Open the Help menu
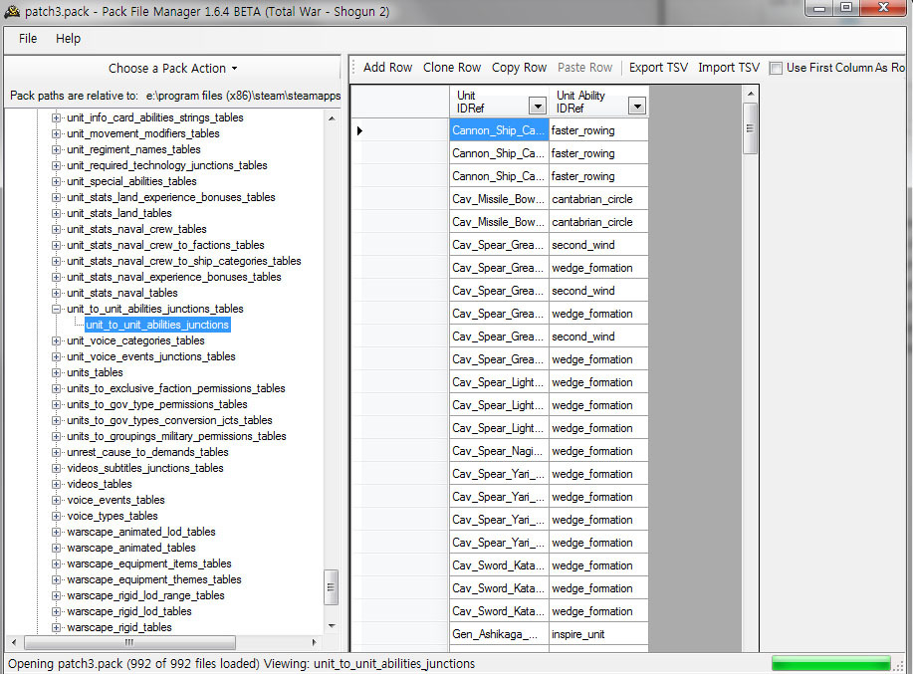This screenshot has height=674, width=913. [x=68, y=38]
